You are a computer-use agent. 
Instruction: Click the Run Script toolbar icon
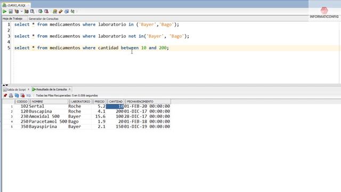click(11, 11)
